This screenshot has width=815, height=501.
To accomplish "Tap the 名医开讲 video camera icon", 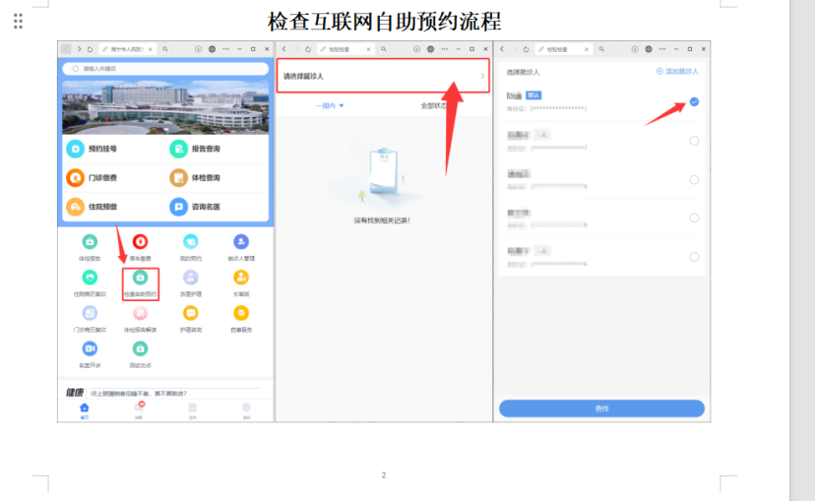I will [90, 348].
